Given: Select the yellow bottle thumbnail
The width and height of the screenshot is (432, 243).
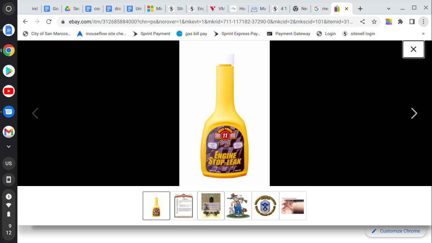Looking at the screenshot, I should pyautogui.click(x=156, y=206).
